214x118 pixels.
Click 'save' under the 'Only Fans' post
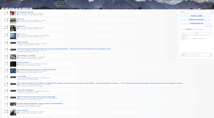click(28, 22)
